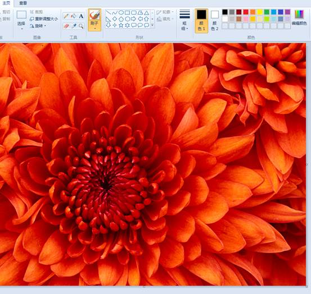Activate Color 2 (颜色2) background box
This screenshot has height=294, width=311.
tap(215, 20)
